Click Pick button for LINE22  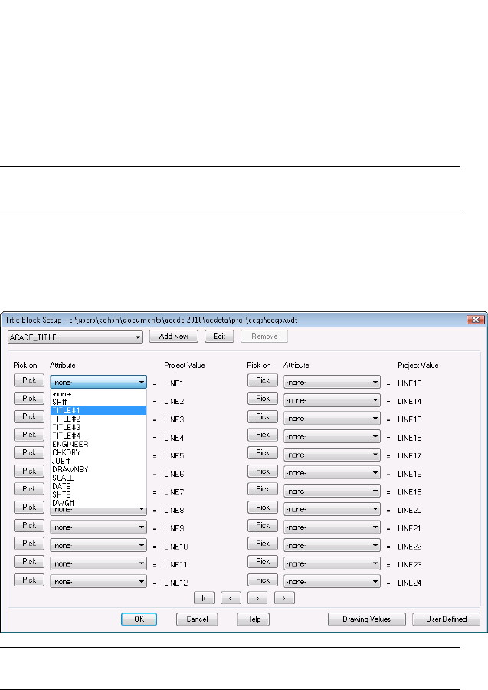[263, 544]
